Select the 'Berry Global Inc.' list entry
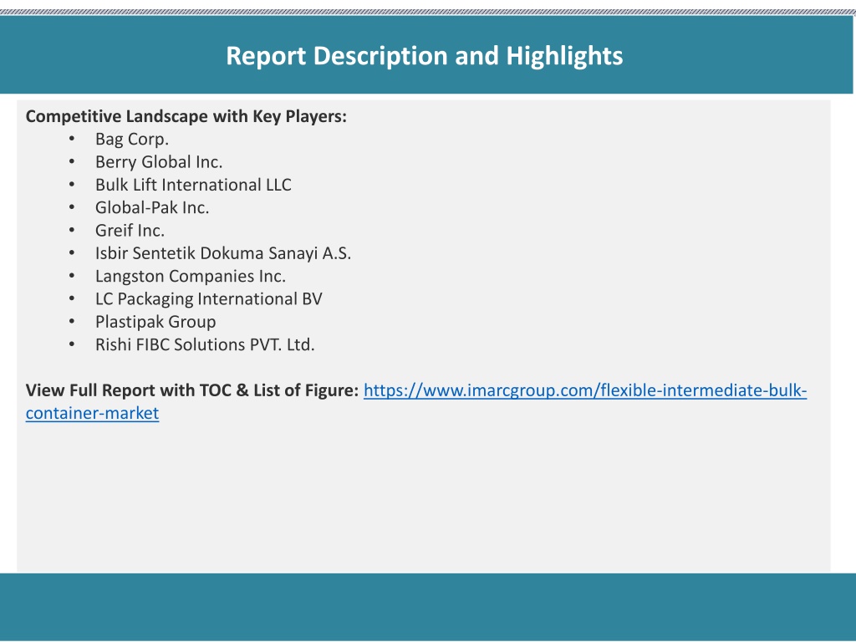856x642 pixels. point(159,162)
